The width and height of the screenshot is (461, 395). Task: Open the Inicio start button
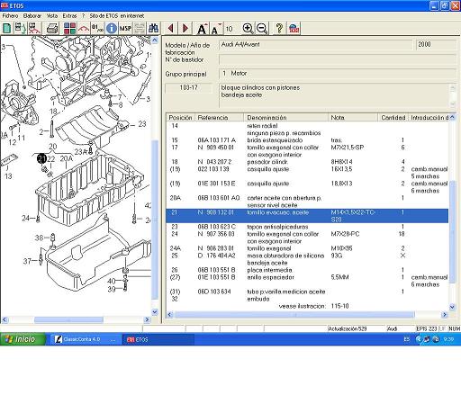click(x=23, y=339)
